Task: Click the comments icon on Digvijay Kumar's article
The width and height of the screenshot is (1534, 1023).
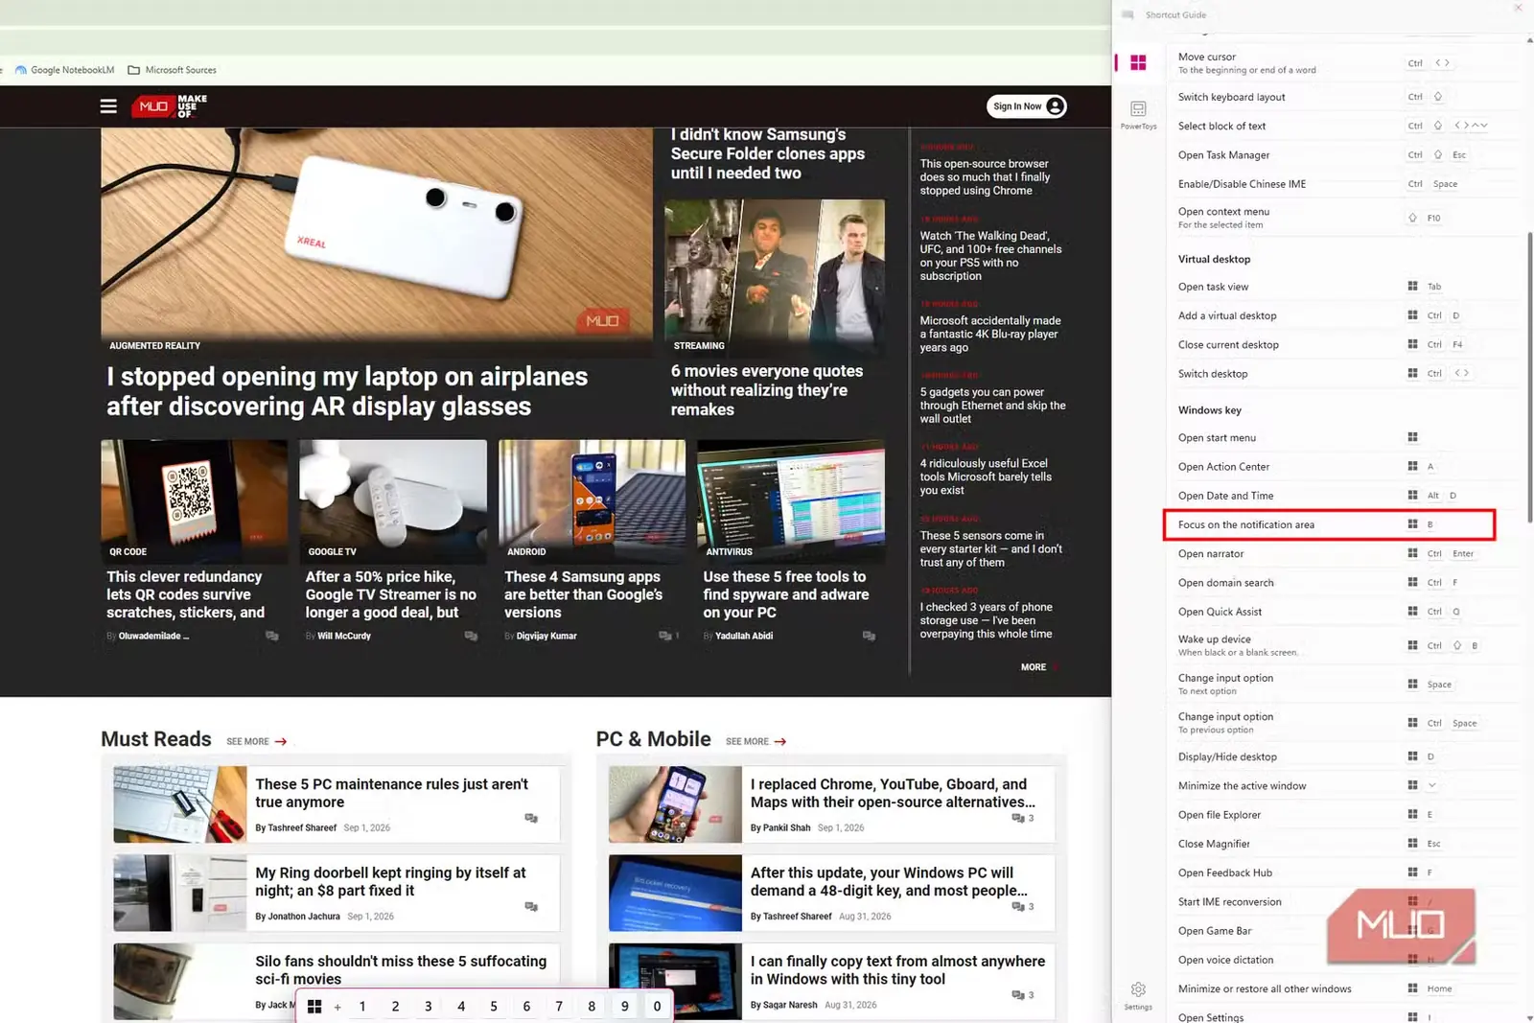Action: click(x=665, y=636)
